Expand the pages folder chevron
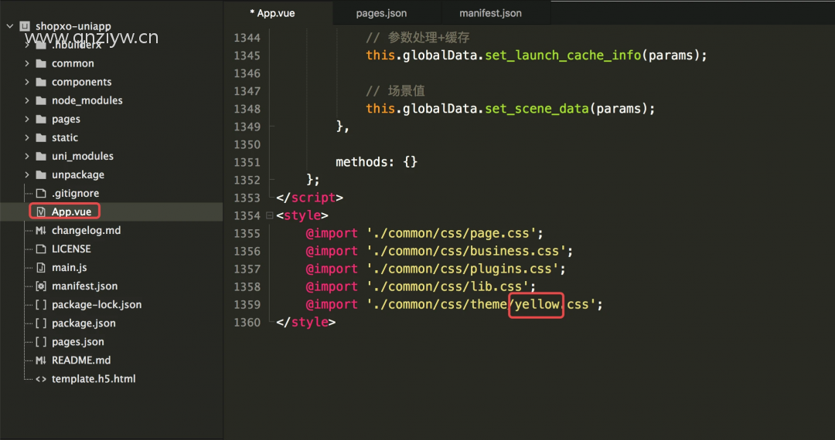This screenshot has width=835, height=440. click(26, 119)
